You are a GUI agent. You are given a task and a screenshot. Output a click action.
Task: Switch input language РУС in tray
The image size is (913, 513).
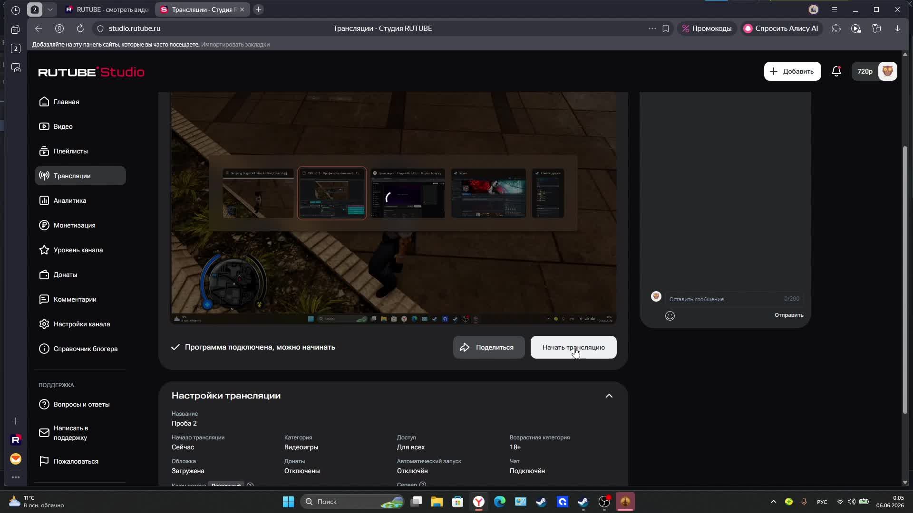click(x=822, y=502)
